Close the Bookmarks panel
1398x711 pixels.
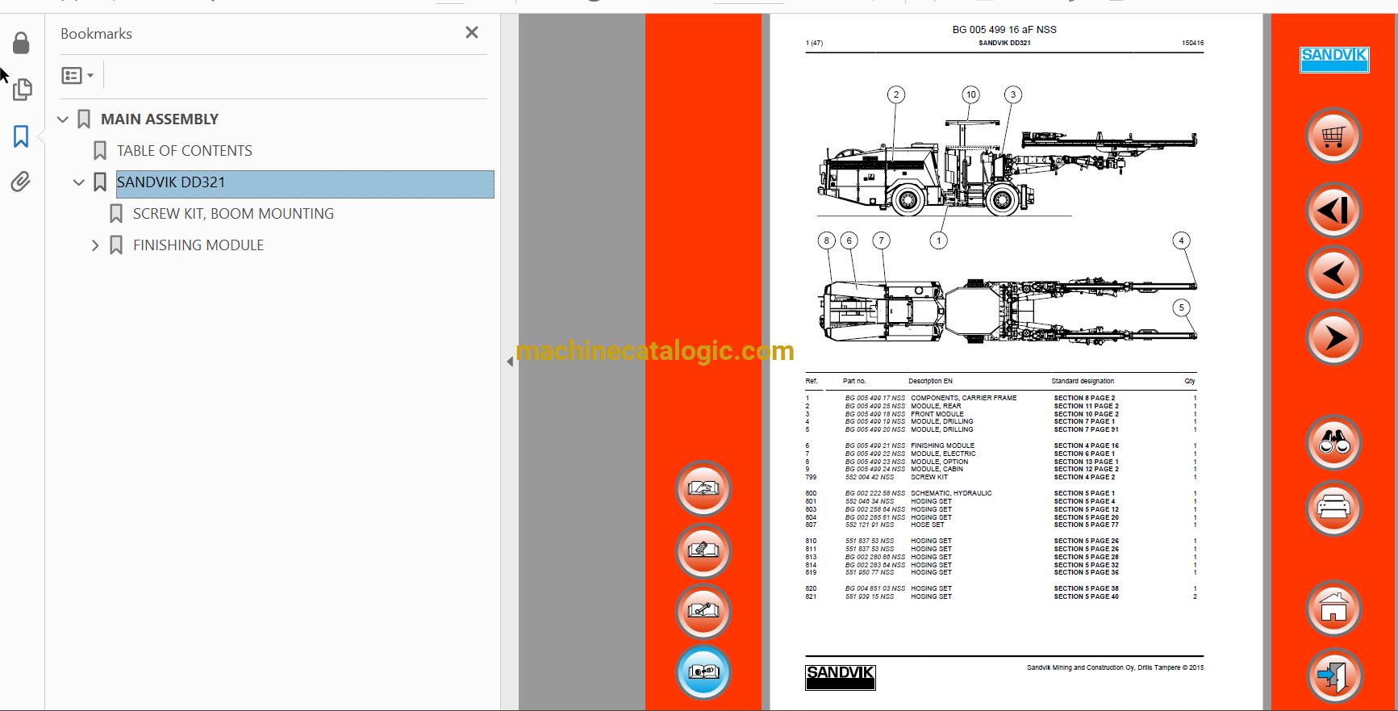tap(472, 32)
